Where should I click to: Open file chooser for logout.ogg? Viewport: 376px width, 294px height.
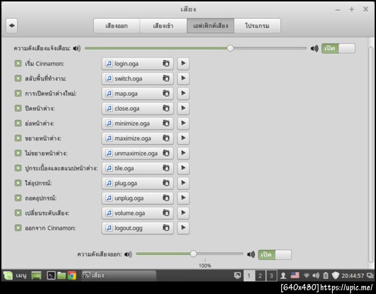(x=137, y=228)
